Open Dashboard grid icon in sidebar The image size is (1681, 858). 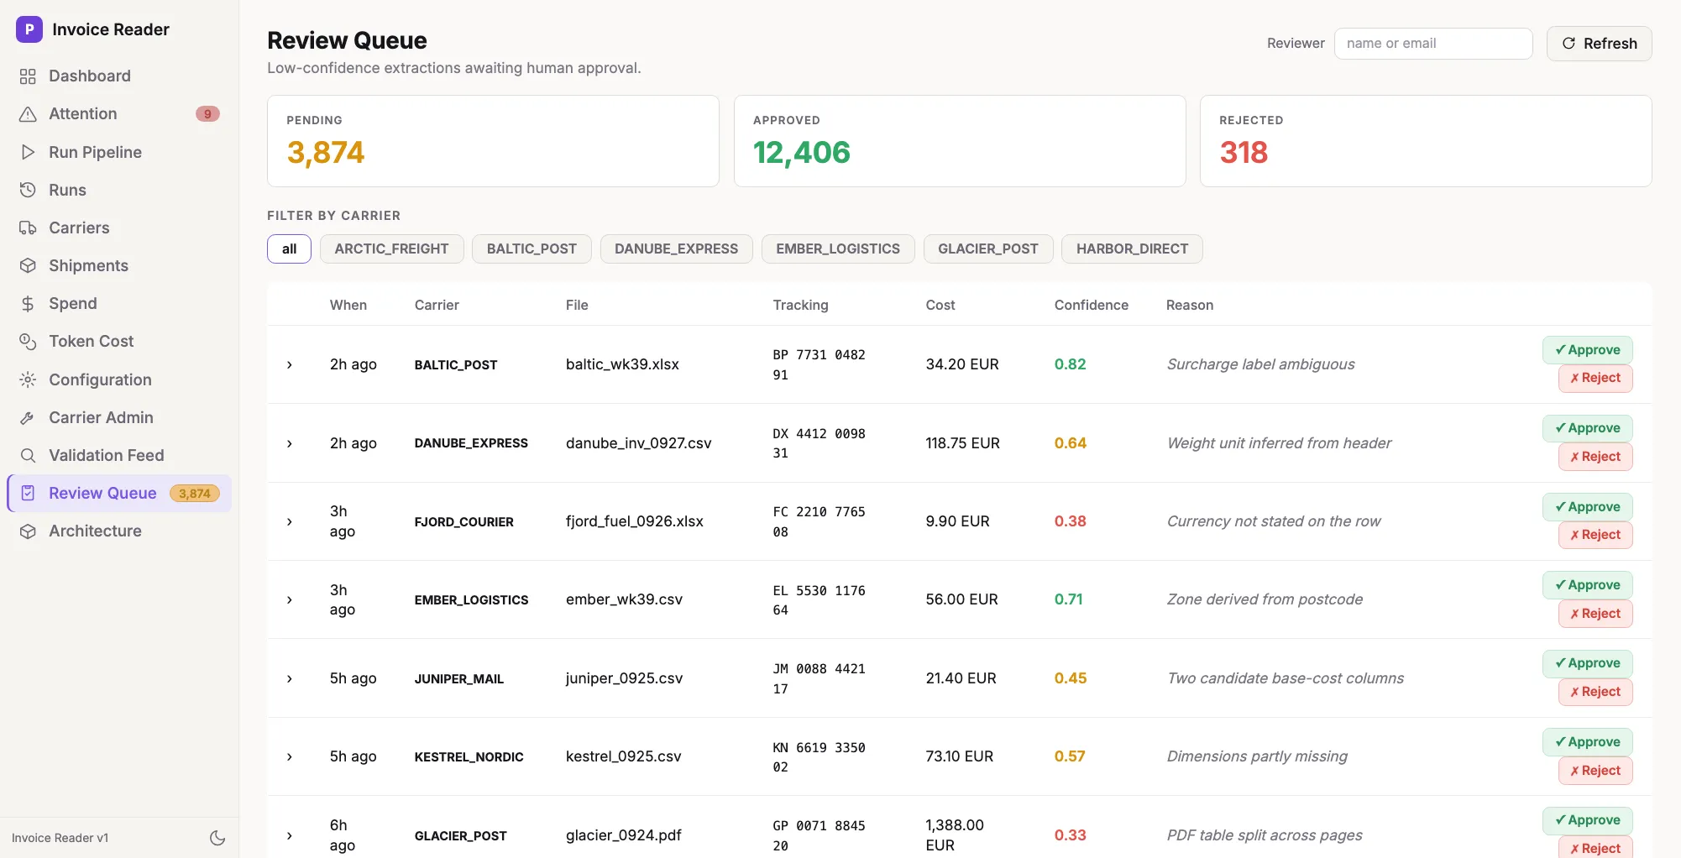tap(28, 76)
